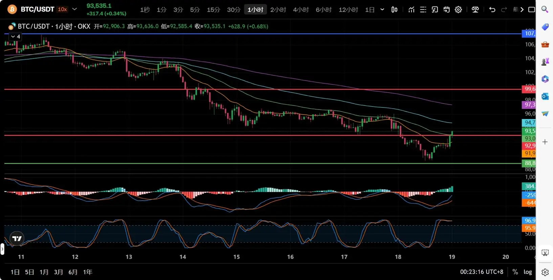The height and width of the screenshot is (280, 553).
Task: Switch to the 4小时 interval tab
Action: [301, 10]
